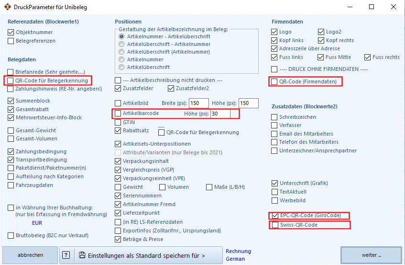Click the Artikelbarcode Höhe field showing 30
Image resolution: width=405 pixels, height=265 pixels.
point(220,114)
